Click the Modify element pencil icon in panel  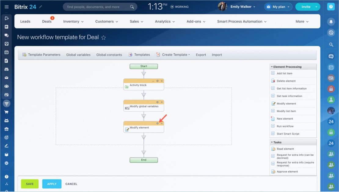click(273, 103)
